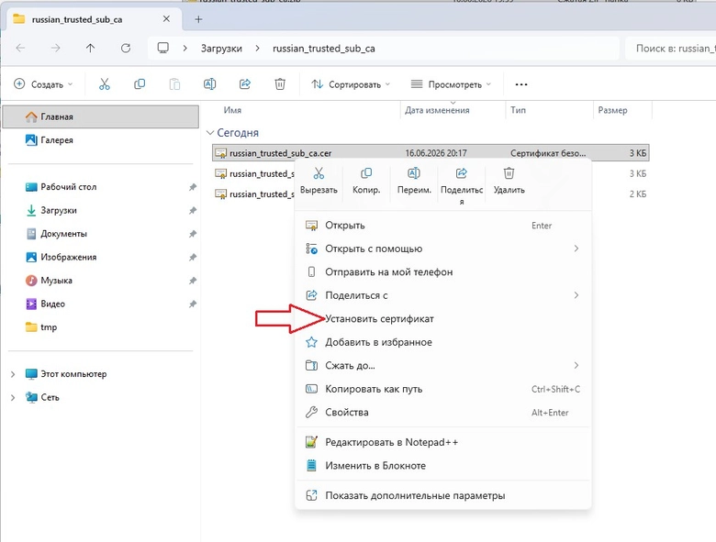Select Главная in the sidebar
716x542 pixels.
100,116
